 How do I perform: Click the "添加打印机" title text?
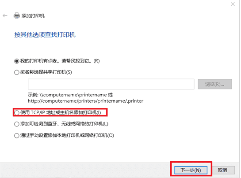33,16
